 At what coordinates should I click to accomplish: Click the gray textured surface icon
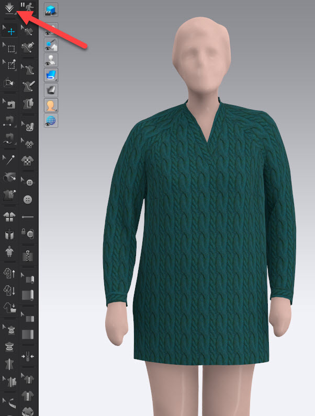tap(51, 90)
